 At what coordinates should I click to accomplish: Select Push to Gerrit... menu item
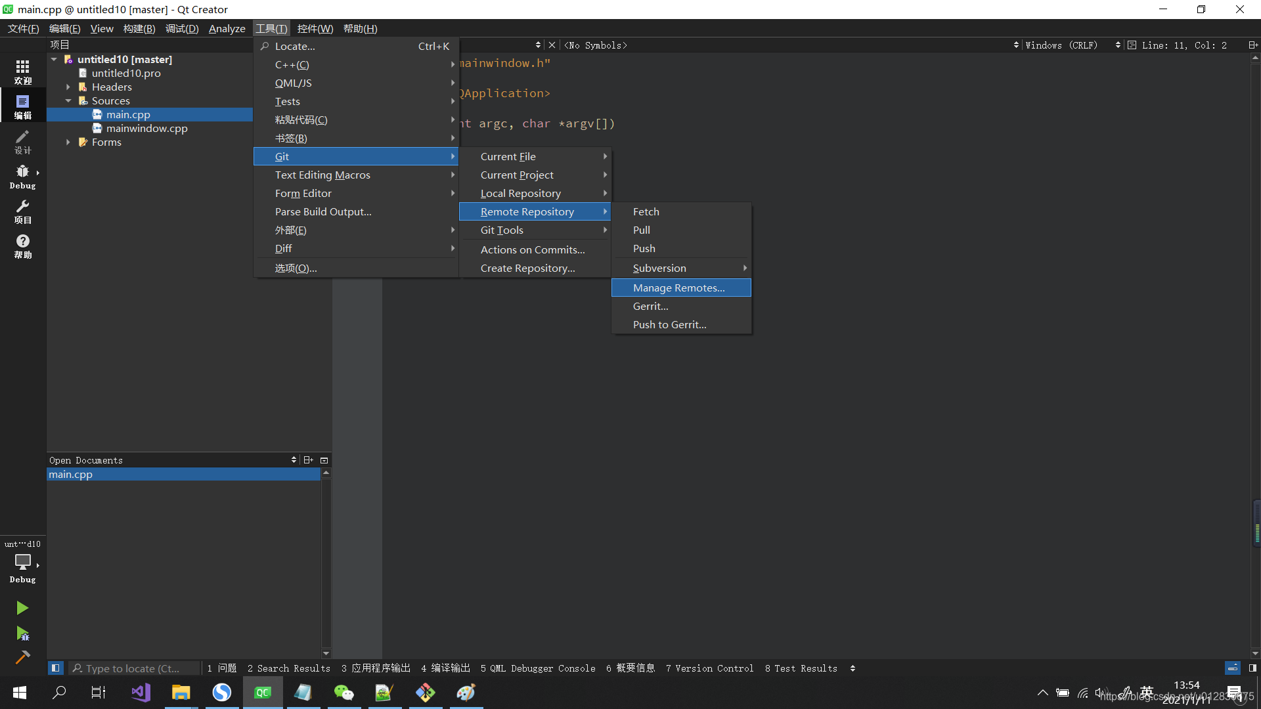coord(682,324)
